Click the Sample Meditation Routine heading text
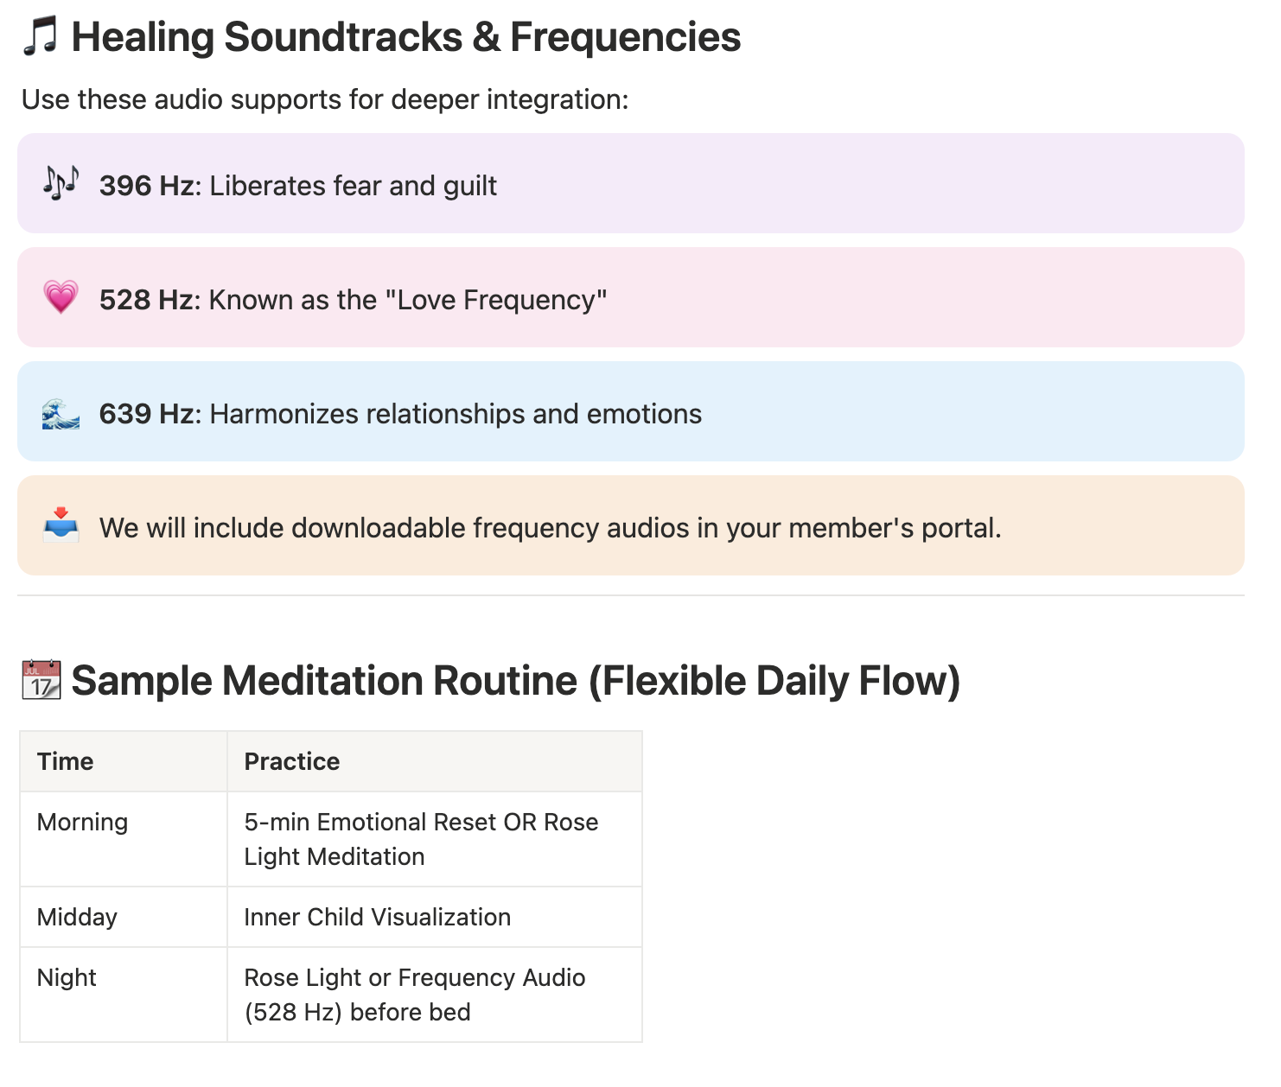This screenshot has width=1281, height=1087. (x=515, y=681)
